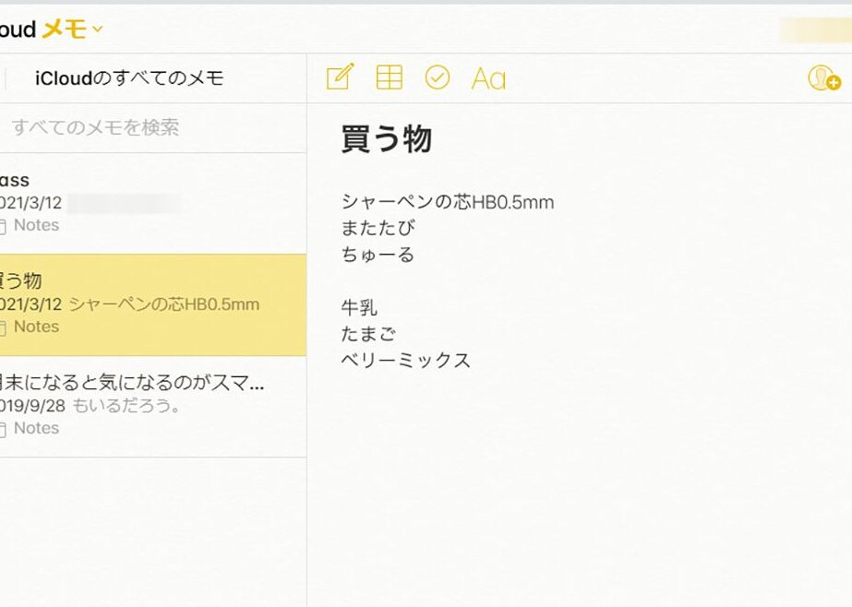Click the iCloudのすべてのメモ folder header
The width and height of the screenshot is (852, 607).
click(129, 78)
